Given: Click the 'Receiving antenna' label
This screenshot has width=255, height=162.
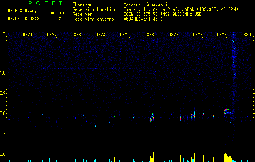Looking at the screenshot, I should [x=93, y=19].
